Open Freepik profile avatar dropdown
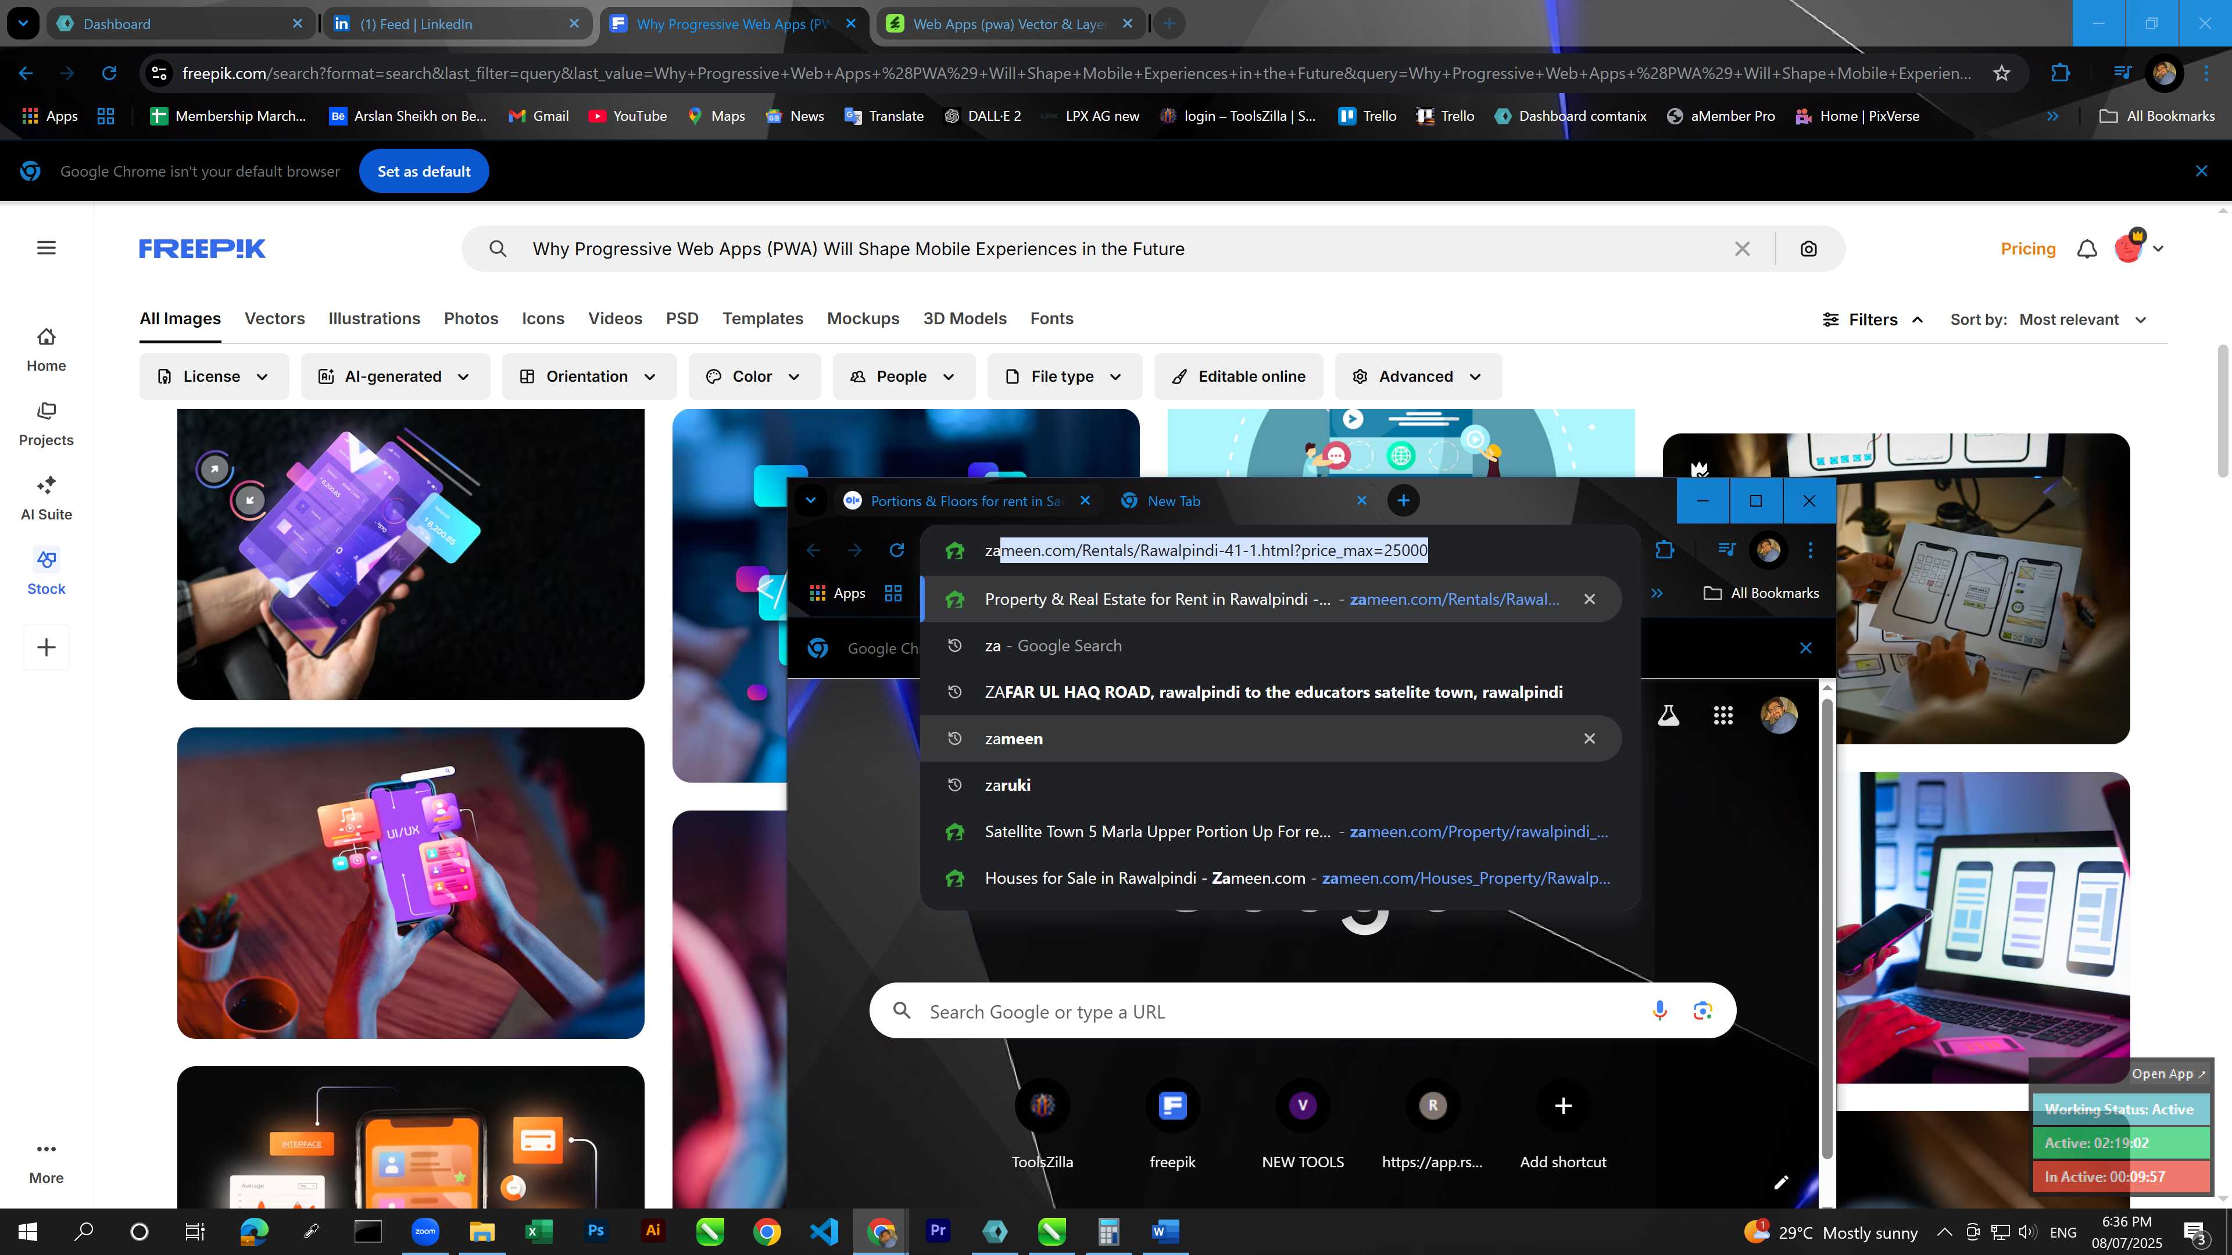The height and width of the screenshot is (1255, 2232). (2139, 248)
